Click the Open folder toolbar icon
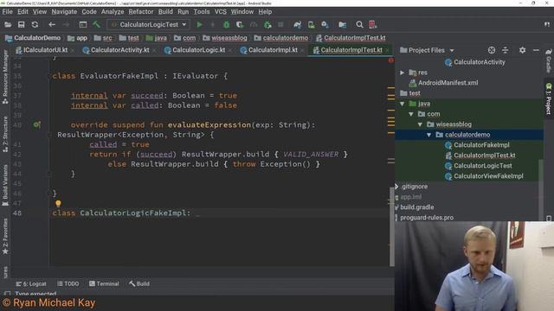Image resolution: width=554 pixels, height=311 pixels. point(8,25)
